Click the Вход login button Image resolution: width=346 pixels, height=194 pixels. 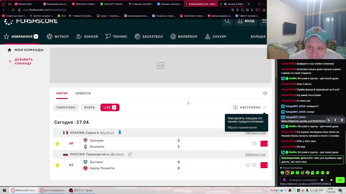point(246,21)
